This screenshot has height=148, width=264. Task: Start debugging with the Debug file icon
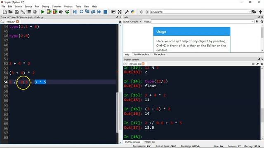(x=75, y=12)
